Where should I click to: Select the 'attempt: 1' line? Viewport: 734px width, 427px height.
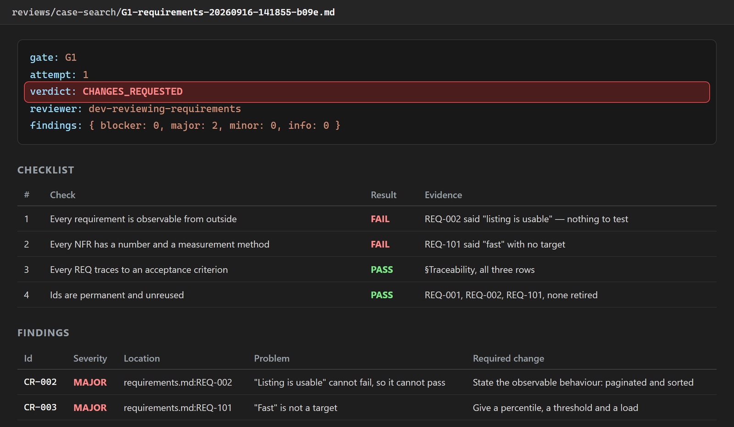59,74
